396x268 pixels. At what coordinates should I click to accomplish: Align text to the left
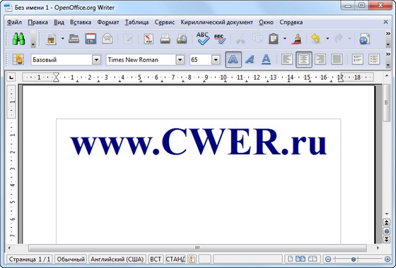(x=287, y=59)
